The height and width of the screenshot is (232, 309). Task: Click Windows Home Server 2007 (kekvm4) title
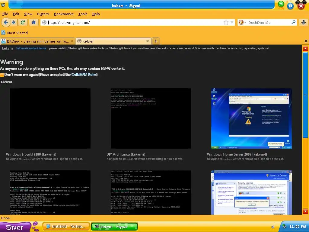click(237, 154)
